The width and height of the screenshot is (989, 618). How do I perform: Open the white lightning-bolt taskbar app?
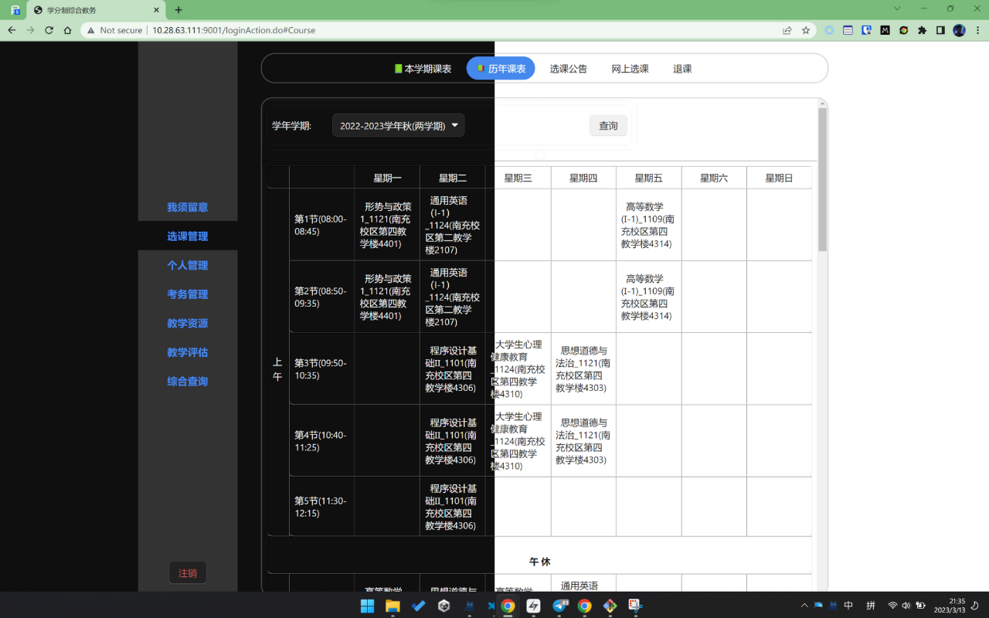[533, 606]
